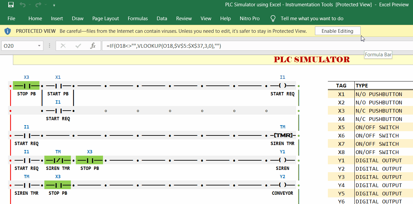Switch to the Formulas tab
Viewport: 413px width, 204px height.
click(138, 19)
